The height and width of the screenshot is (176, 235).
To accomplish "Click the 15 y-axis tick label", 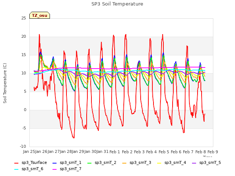I will click(x=23, y=55).
